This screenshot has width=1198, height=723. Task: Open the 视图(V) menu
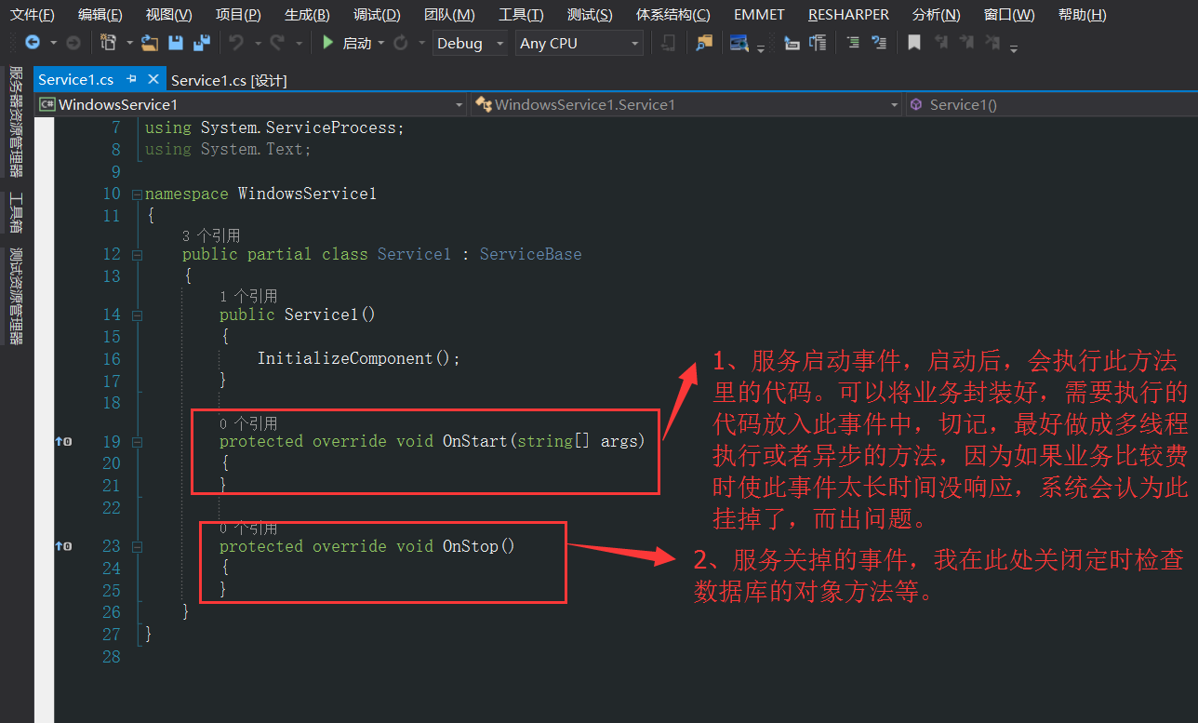click(x=168, y=14)
